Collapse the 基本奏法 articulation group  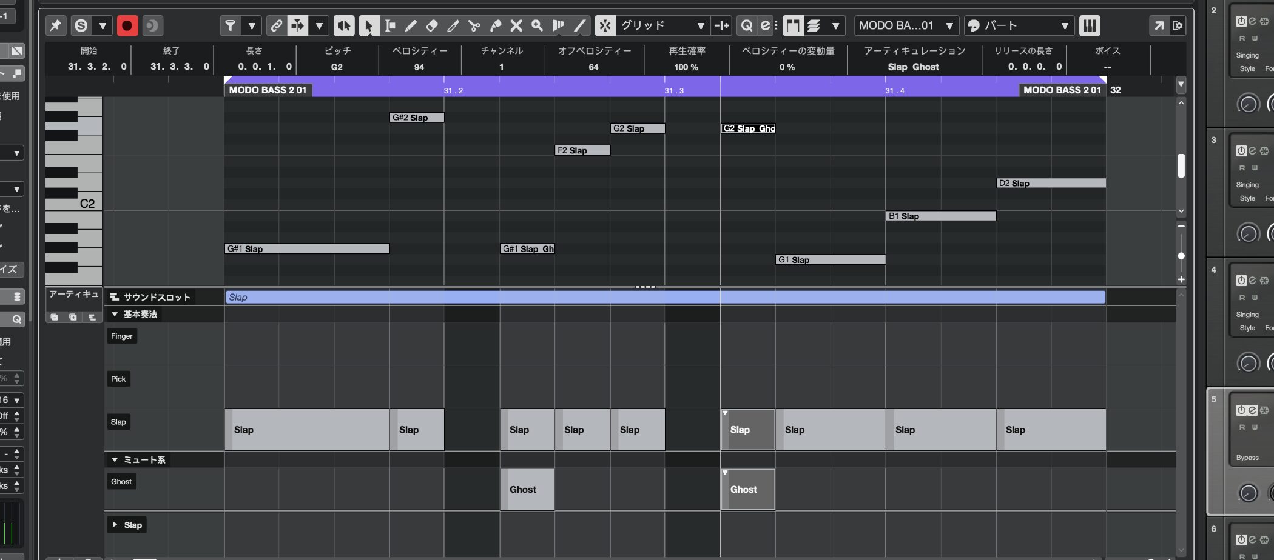[115, 314]
